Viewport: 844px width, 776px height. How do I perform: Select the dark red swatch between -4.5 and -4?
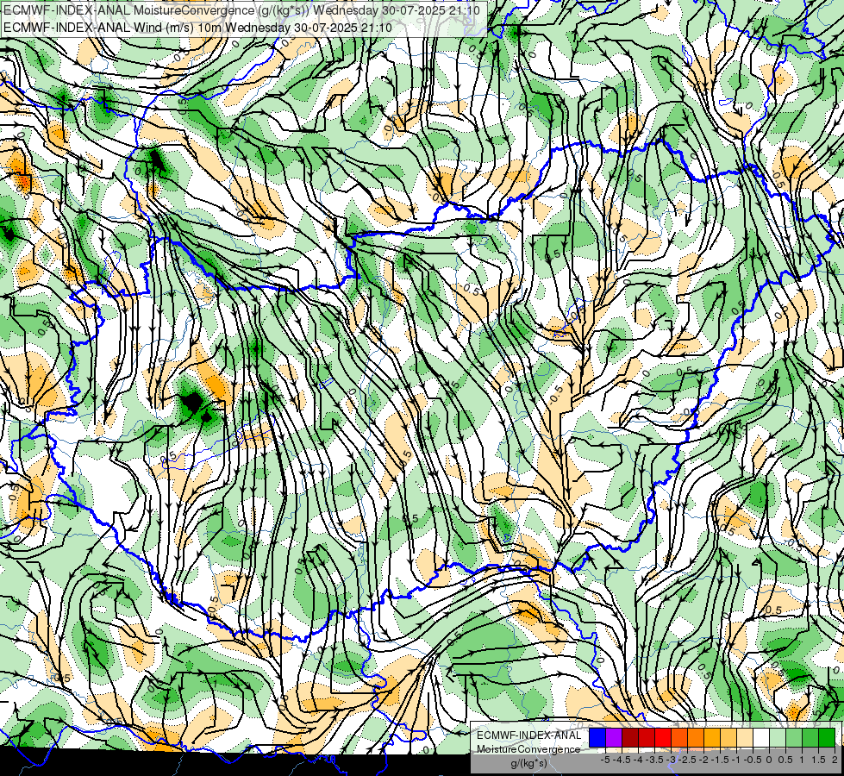coord(630,738)
